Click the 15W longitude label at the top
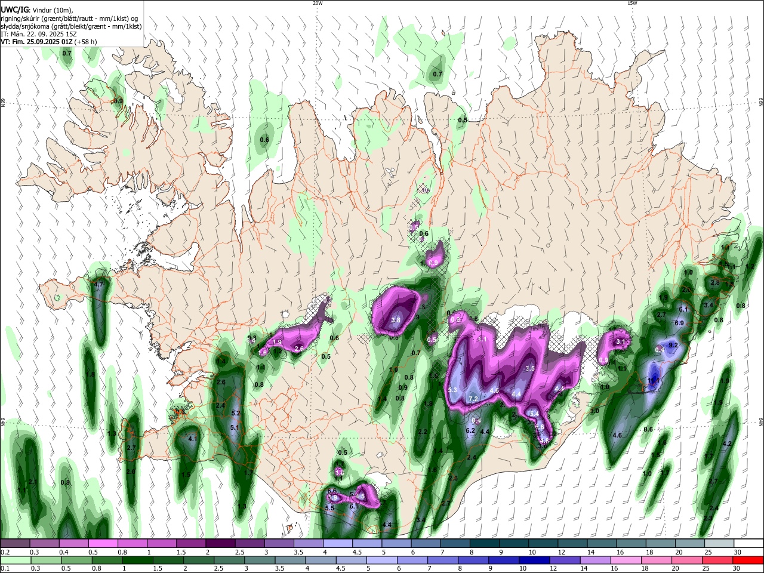The image size is (764, 573). [632, 3]
